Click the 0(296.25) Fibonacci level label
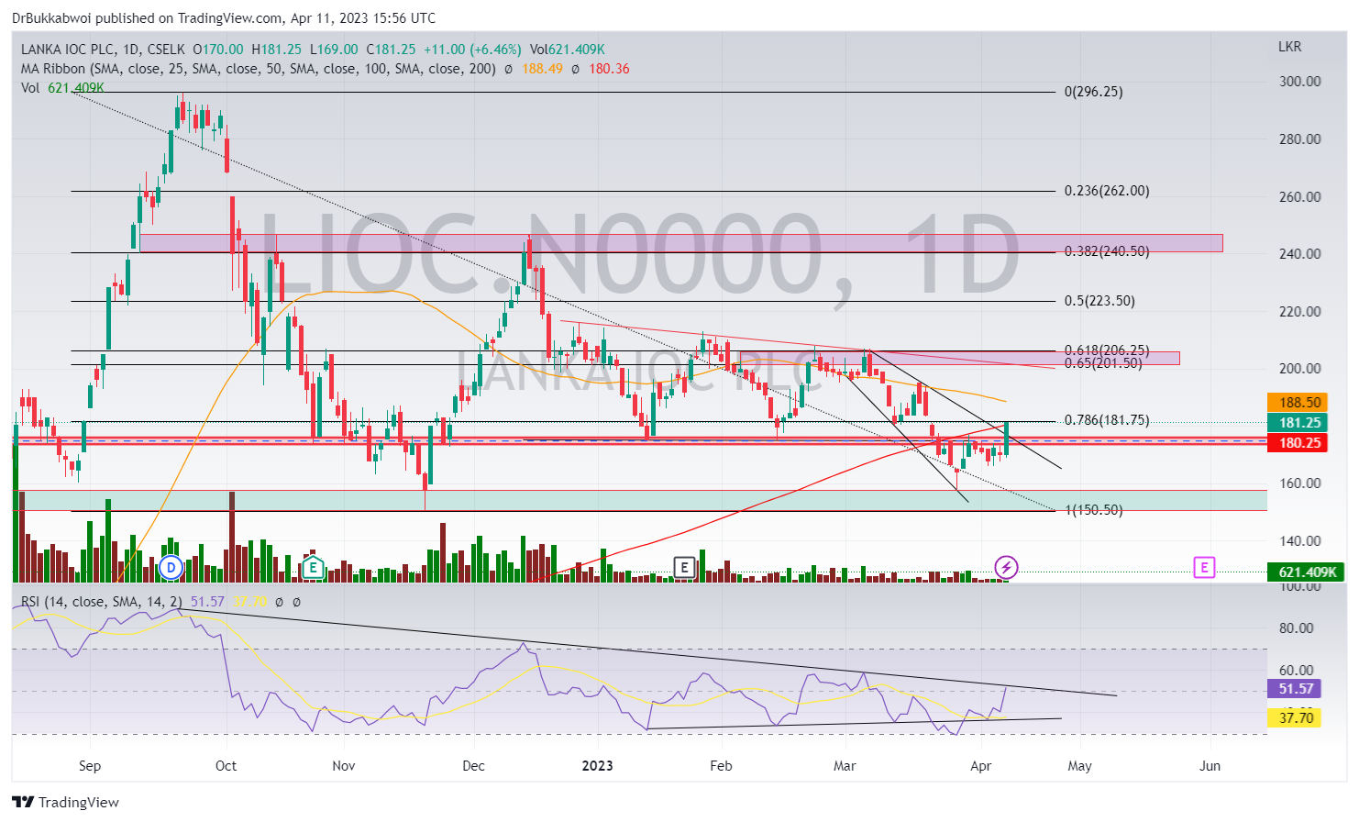This screenshot has width=1359, height=822. click(1093, 92)
